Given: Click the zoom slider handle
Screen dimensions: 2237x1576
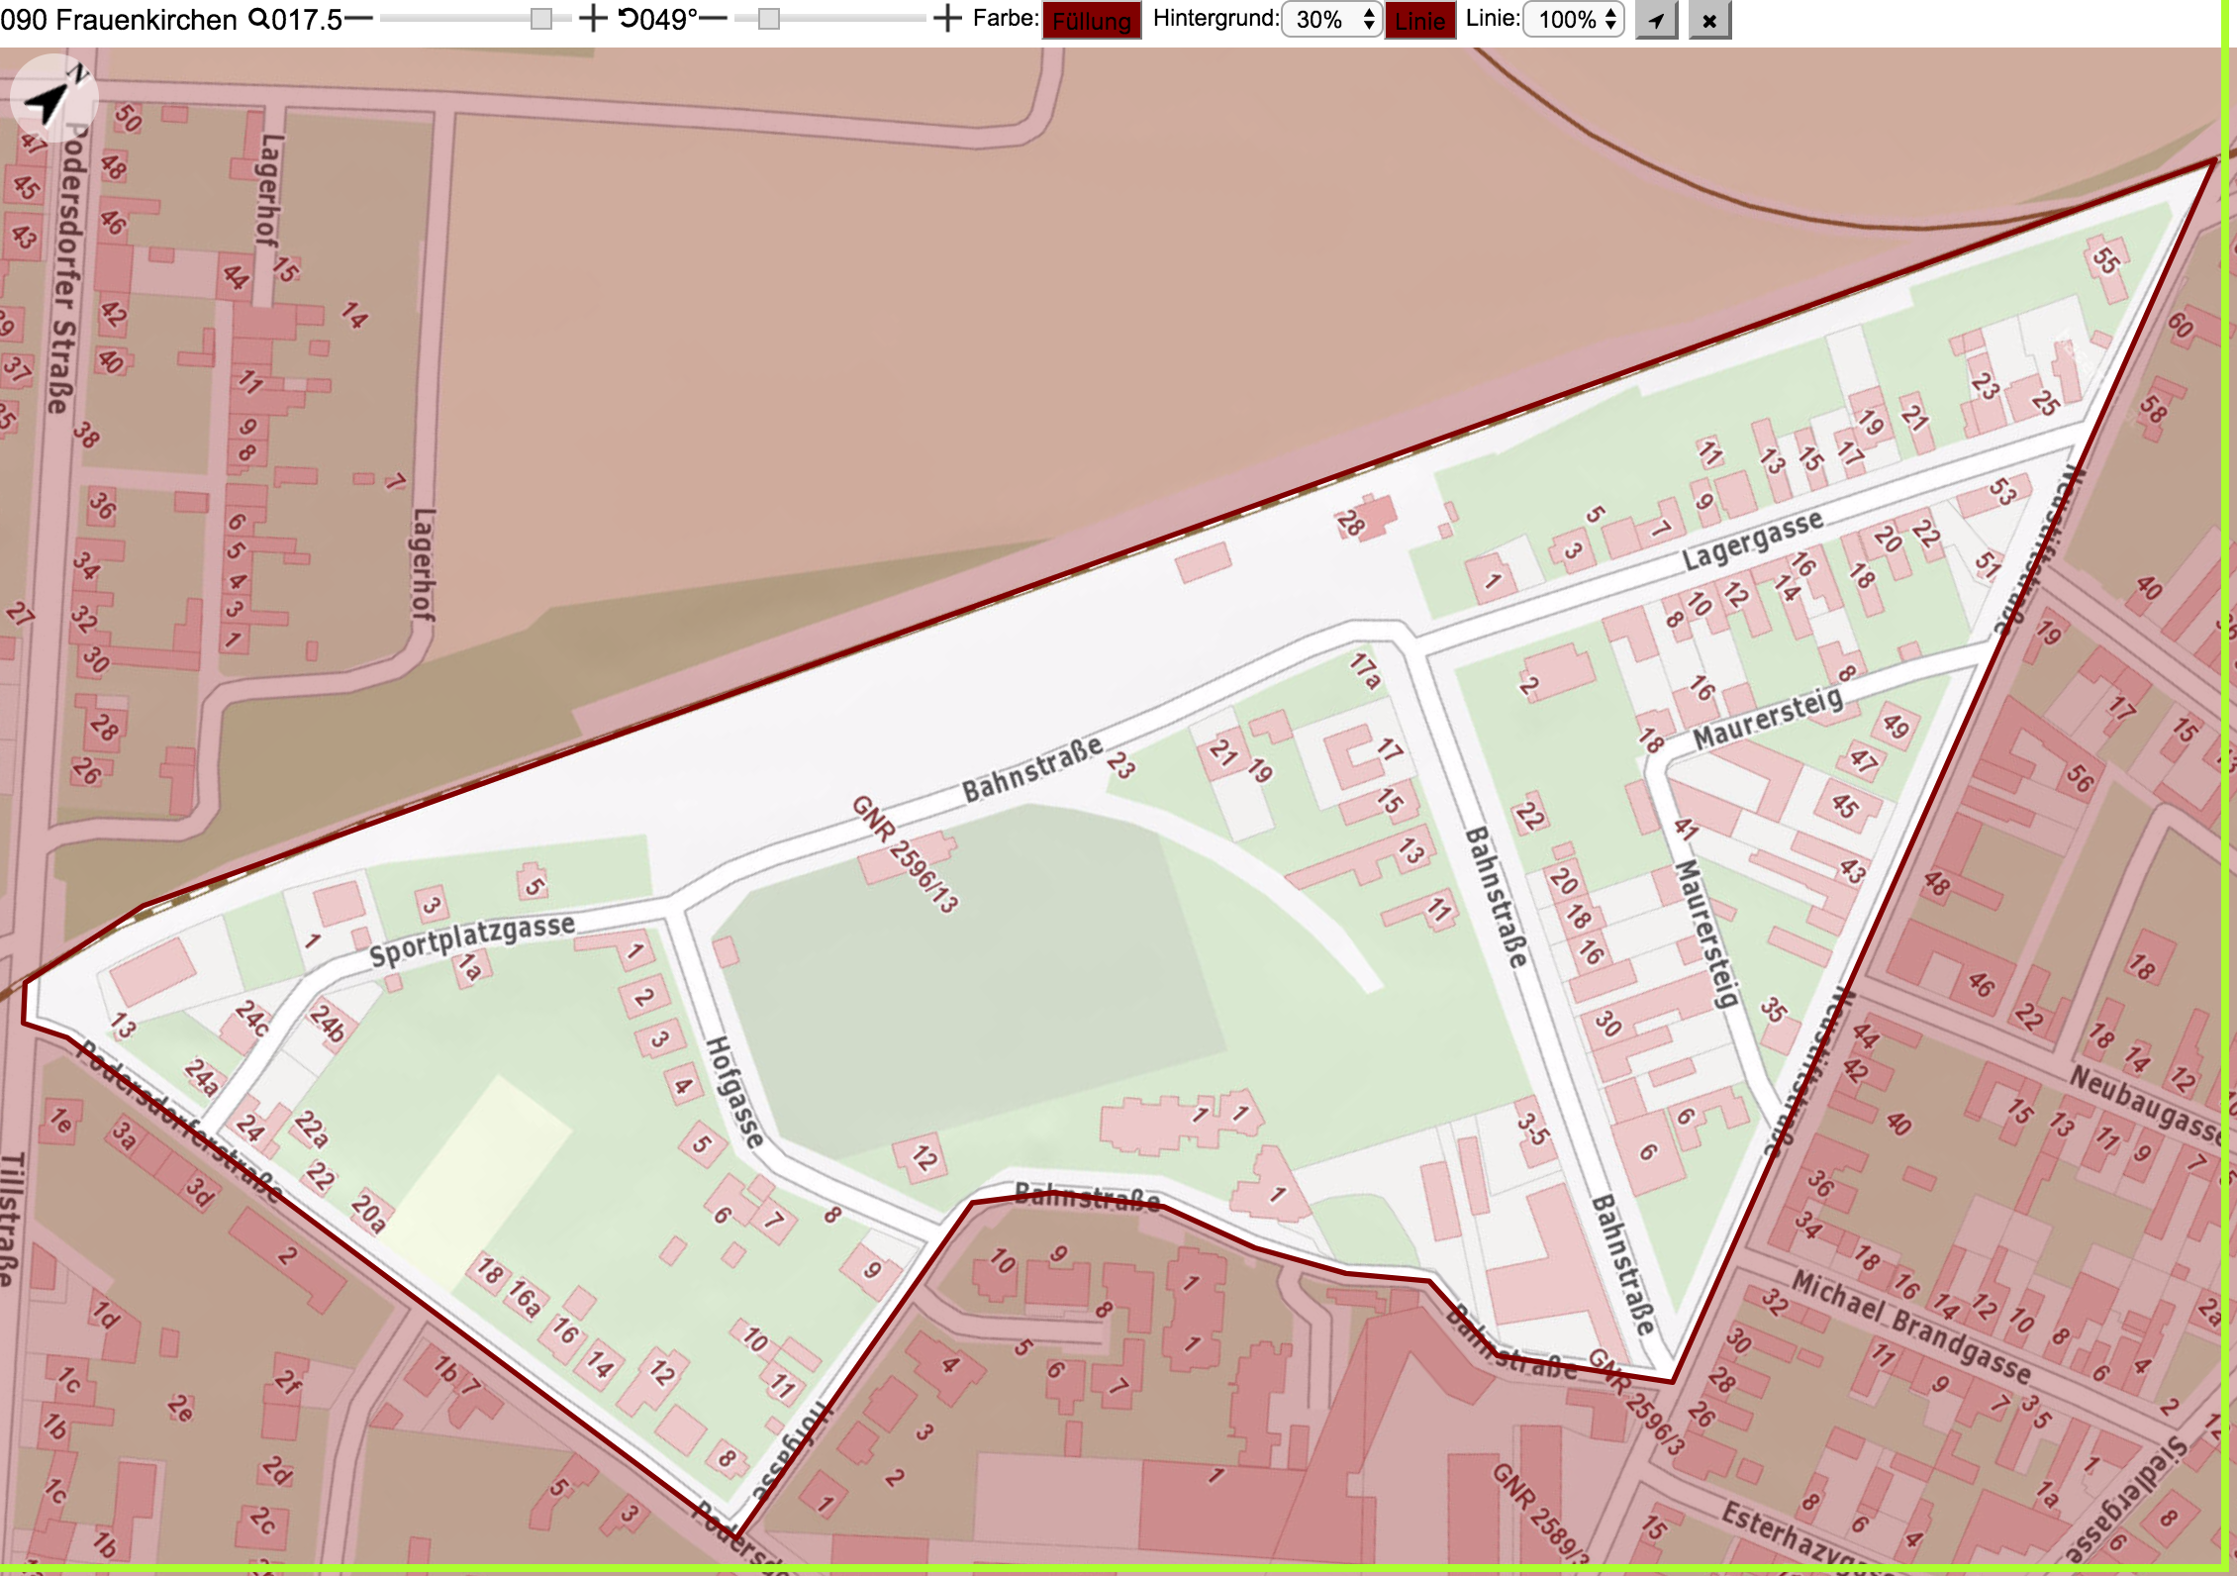Looking at the screenshot, I should tap(541, 19).
